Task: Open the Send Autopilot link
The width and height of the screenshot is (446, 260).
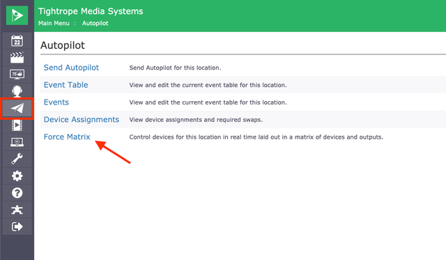Action: click(x=71, y=68)
